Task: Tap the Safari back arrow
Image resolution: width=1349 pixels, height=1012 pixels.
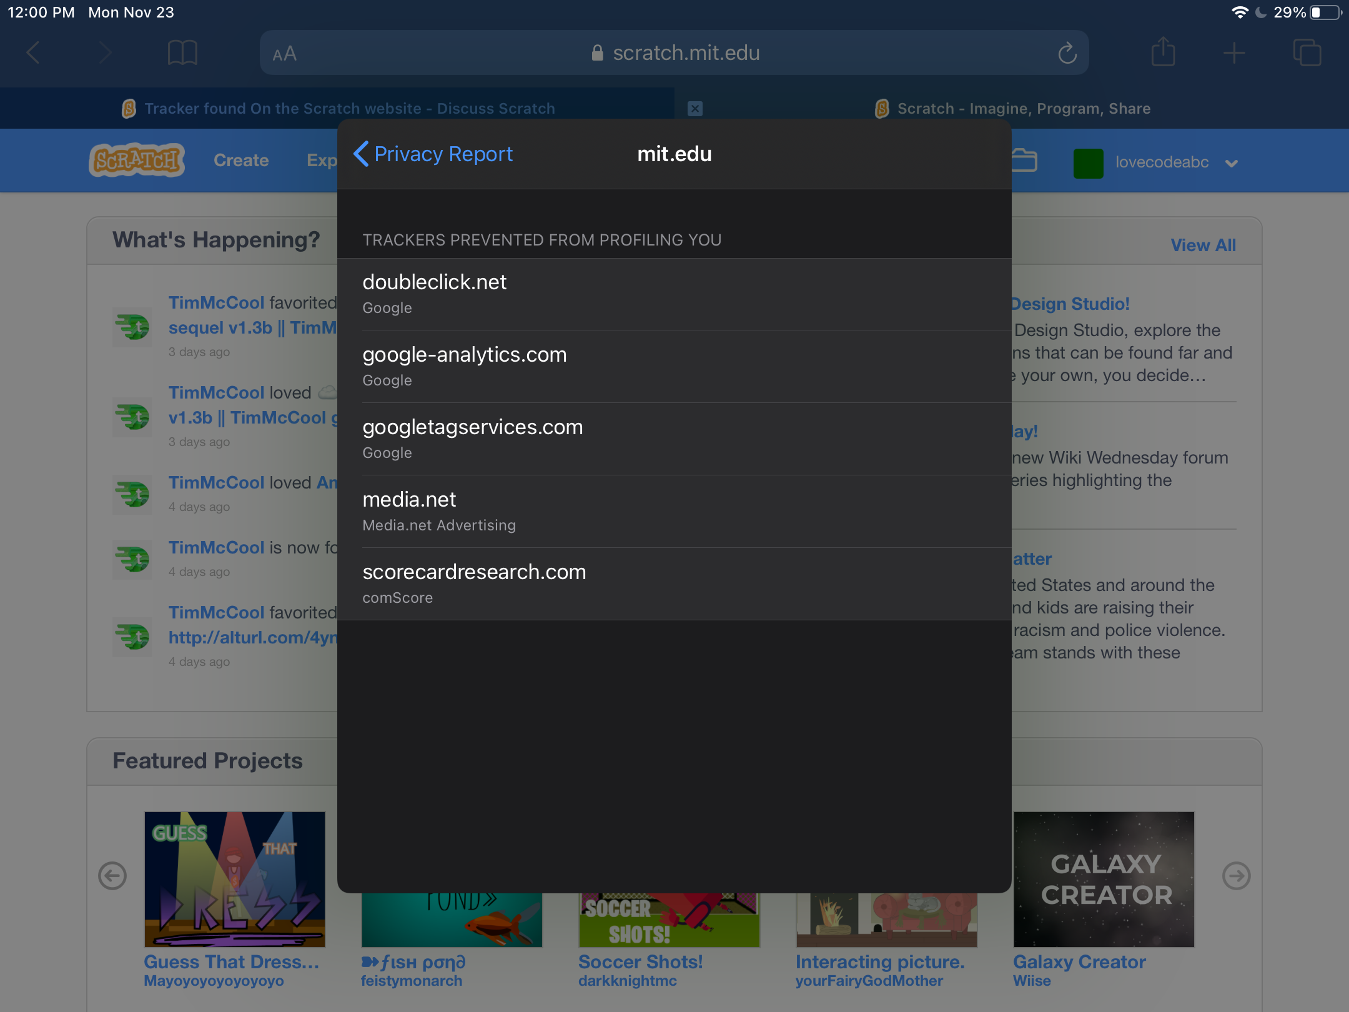Action: click(x=34, y=53)
